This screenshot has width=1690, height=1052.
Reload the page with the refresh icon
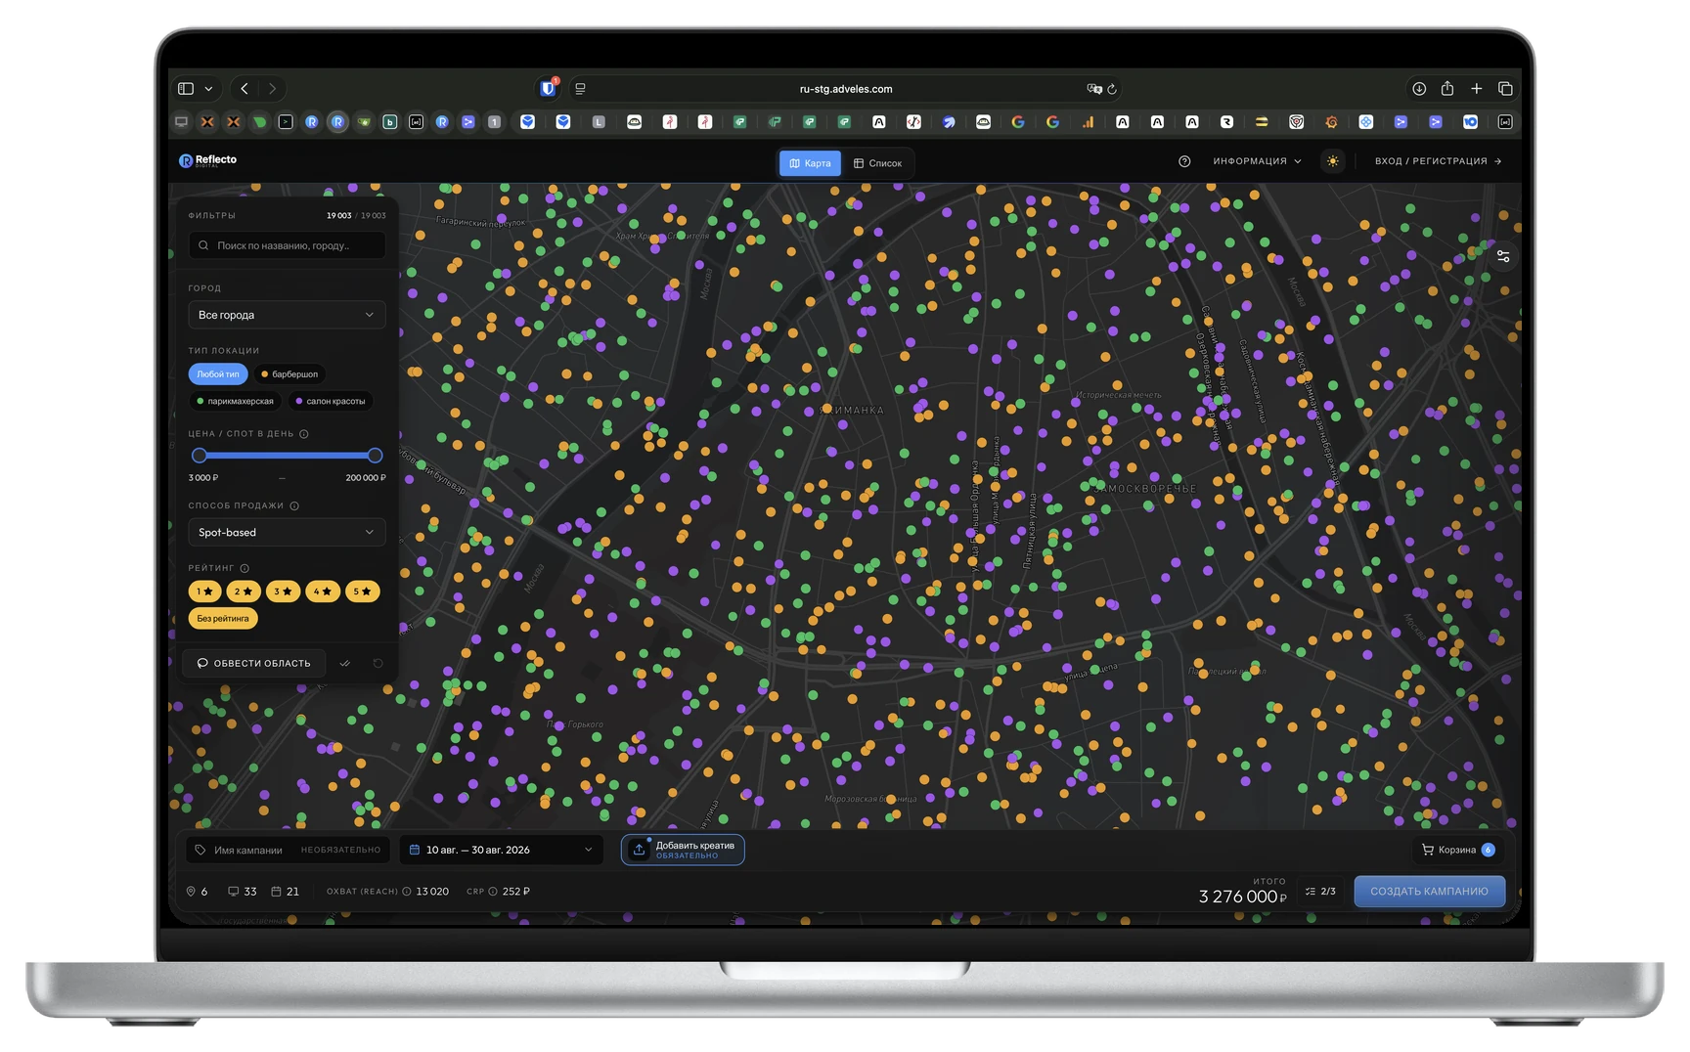pyautogui.click(x=1112, y=89)
